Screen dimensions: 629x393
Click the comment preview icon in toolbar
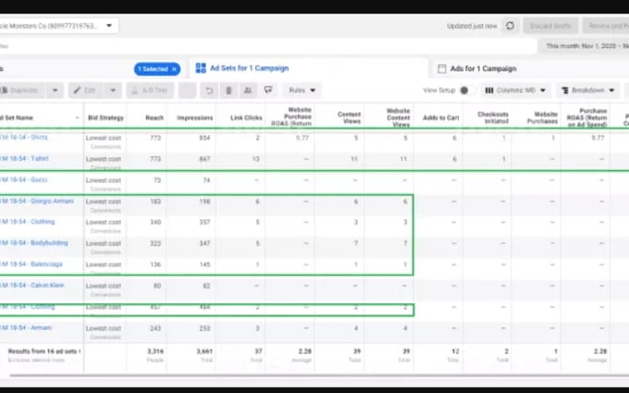point(268,91)
